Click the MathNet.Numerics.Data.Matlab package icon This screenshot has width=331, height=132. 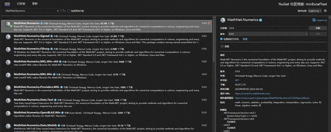click(8, 126)
